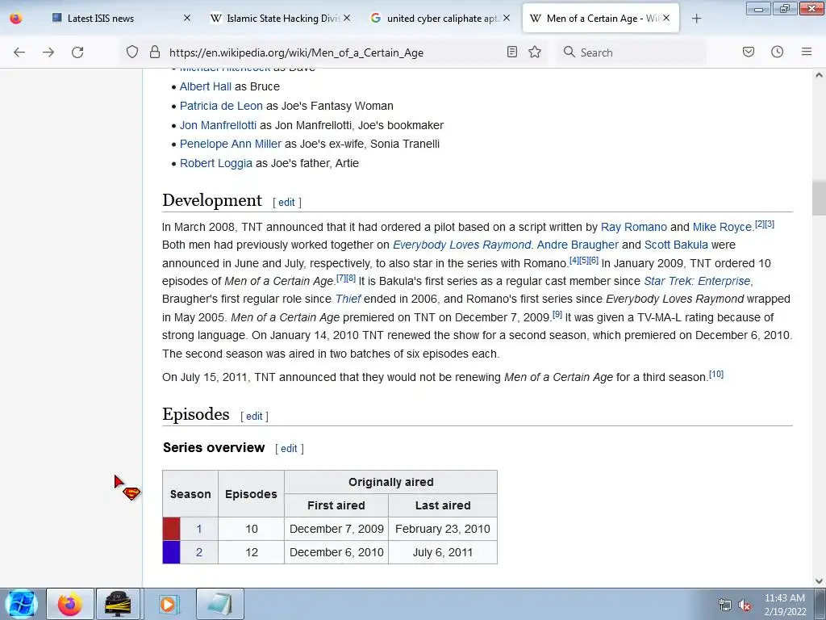Open Jon Manfrellotti link

pos(218,125)
